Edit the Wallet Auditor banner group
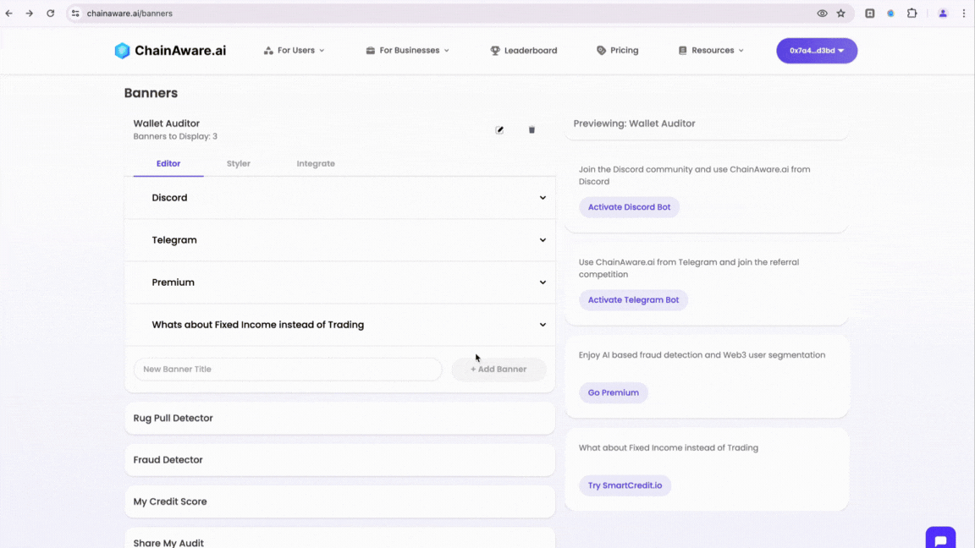 (499, 130)
